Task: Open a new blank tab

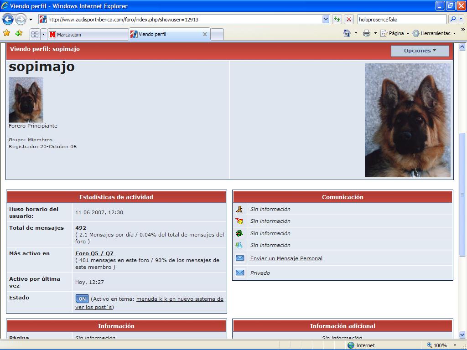Action: coord(217,35)
